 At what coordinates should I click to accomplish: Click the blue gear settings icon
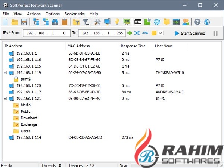click(x=157, y=22)
